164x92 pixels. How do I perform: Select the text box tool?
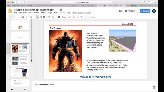point(40,17)
